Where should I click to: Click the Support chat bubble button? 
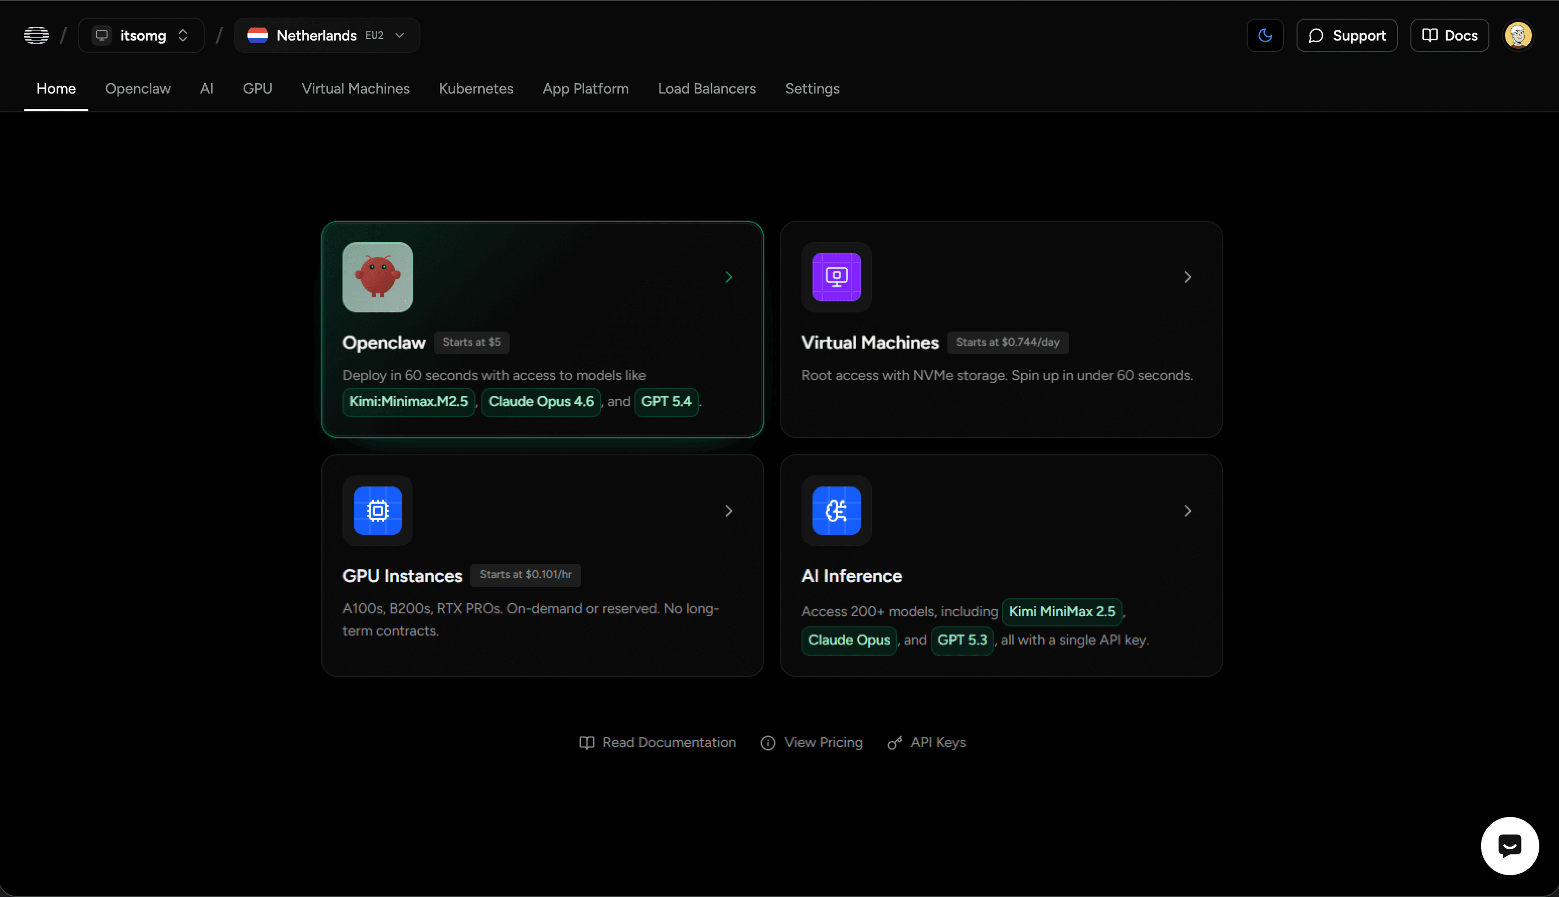point(1346,35)
